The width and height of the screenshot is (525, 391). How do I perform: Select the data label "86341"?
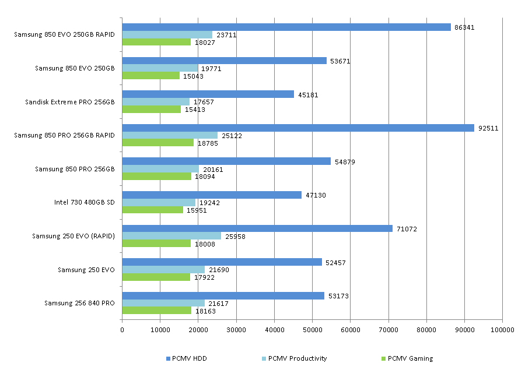coord(464,27)
